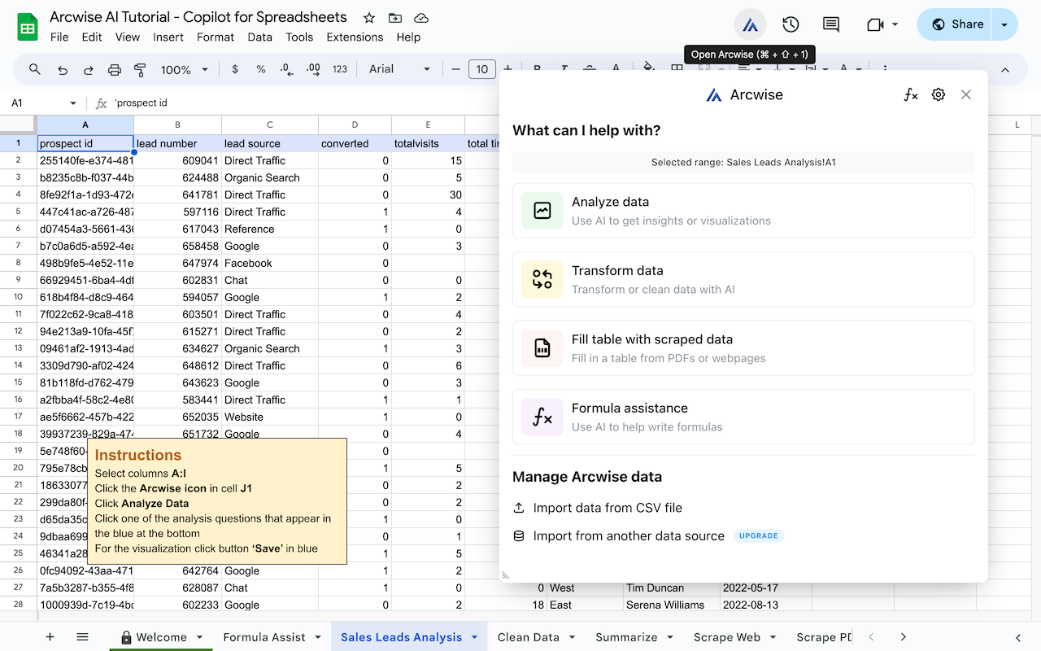The width and height of the screenshot is (1041, 651).
Task: Increase decimal places
Action: (313, 69)
